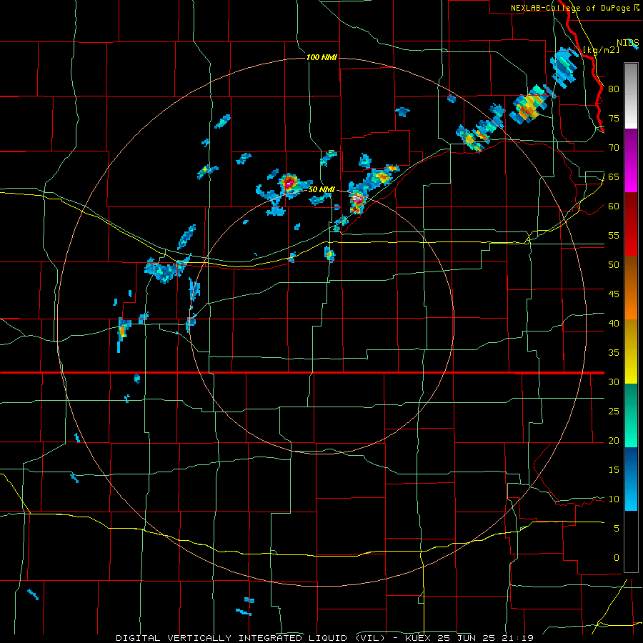Click the 80 value on the color scale
The image size is (643, 643).
tap(614, 89)
